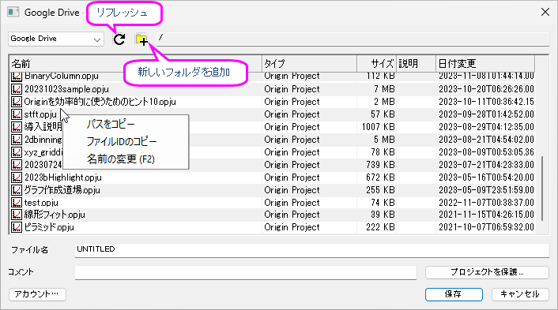558x310 pixels.
Task: Click the 1007 KB size cell
Action: point(379,127)
